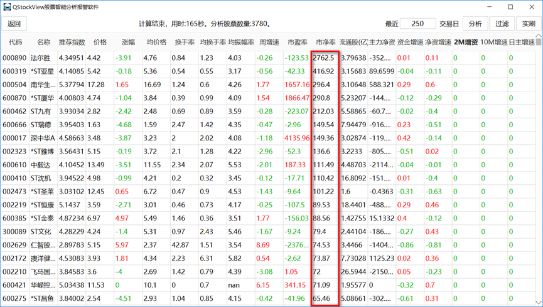Select stock code 002210
This screenshot has width=543, height=307.
coord(14,272)
